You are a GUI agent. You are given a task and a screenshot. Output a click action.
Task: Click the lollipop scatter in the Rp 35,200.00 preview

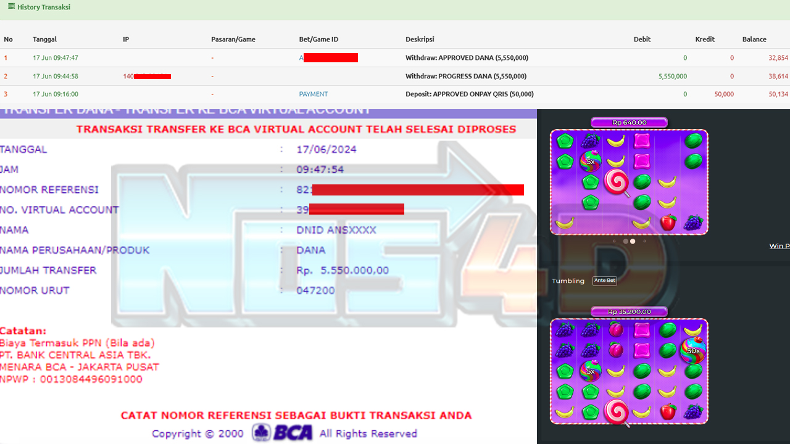click(x=617, y=412)
